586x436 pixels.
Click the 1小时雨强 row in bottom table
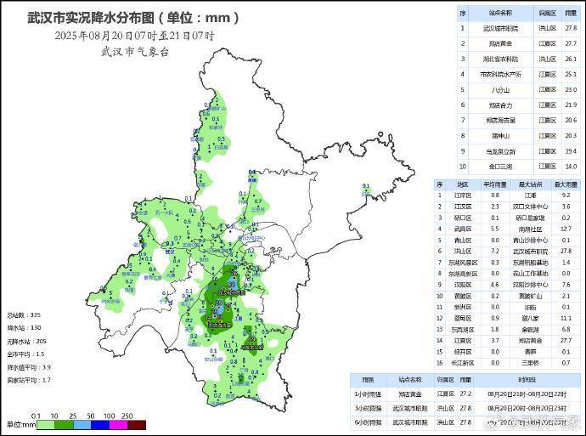click(465, 394)
